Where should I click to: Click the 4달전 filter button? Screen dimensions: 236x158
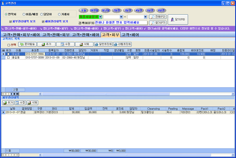[139, 10]
